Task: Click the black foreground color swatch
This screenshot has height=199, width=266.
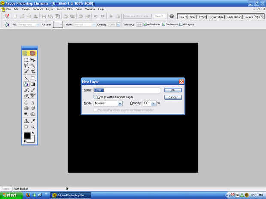Action: click(x=27, y=135)
